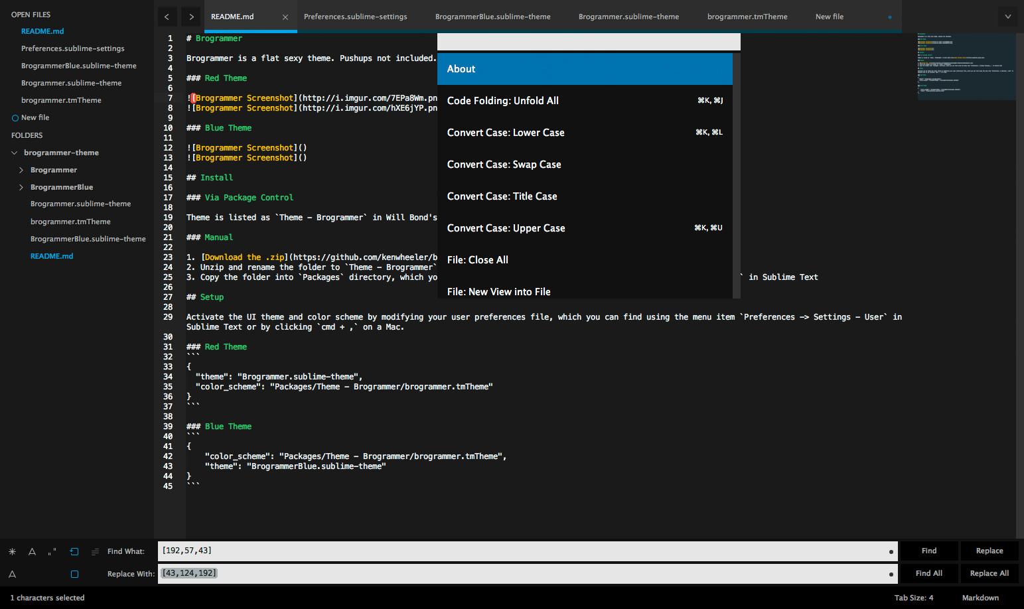Click '1 characters selected' status text

pyautogui.click(x=47, y=598)
